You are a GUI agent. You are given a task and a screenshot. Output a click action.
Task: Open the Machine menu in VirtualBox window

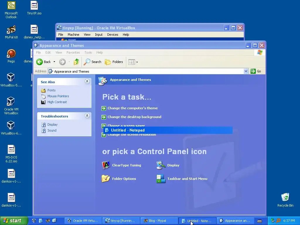(74, 35)
